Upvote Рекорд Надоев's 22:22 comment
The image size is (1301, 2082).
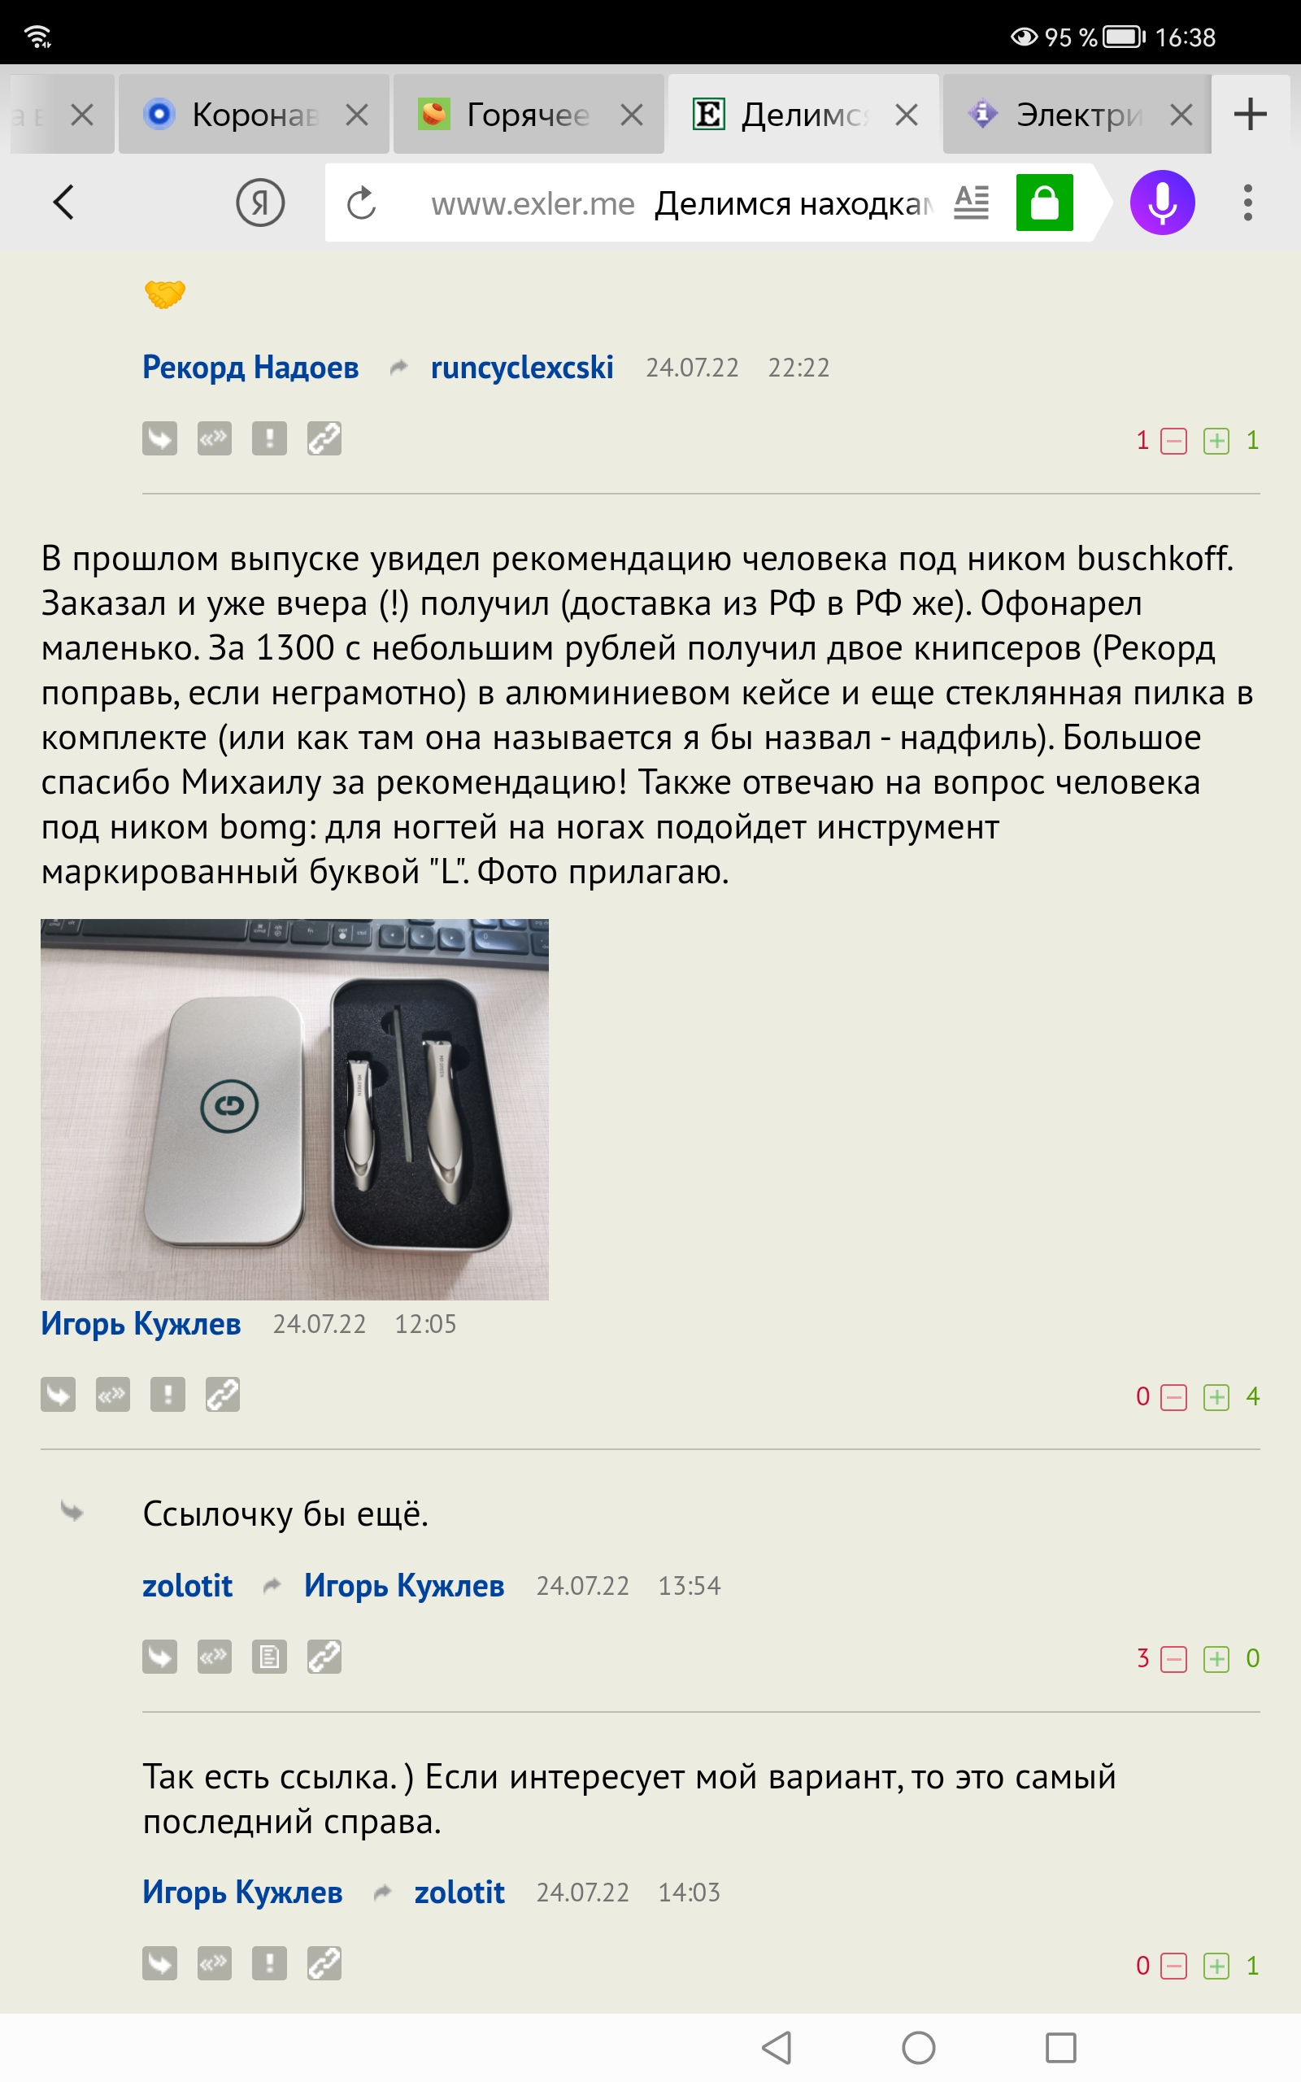1216,442
